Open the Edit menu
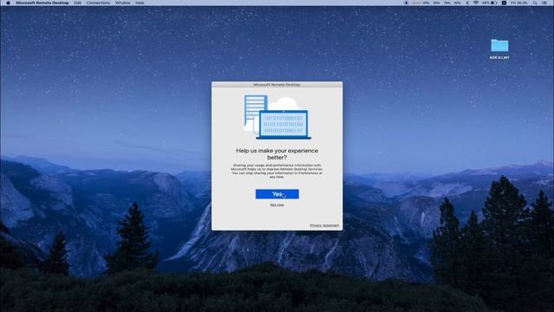The image size is (554, 312). [77, 3]
